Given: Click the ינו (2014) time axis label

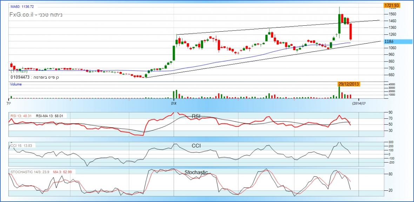Looking at the screenshot, I should coord(359,103).
